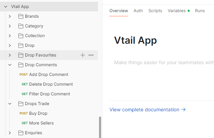
Task: Click the sidebar vertical scrollbar thumb
Action: 100,127
